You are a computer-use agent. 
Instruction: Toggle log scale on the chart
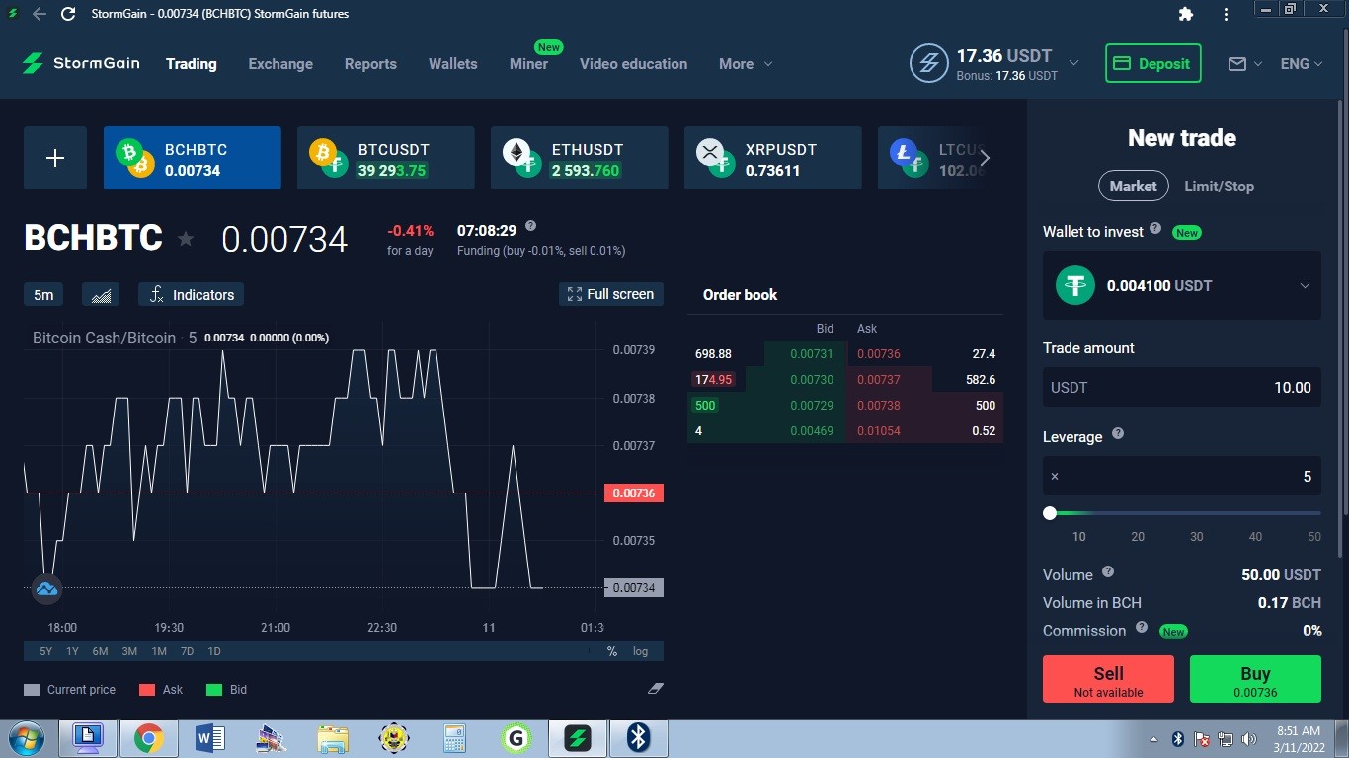tap(641, 651)
